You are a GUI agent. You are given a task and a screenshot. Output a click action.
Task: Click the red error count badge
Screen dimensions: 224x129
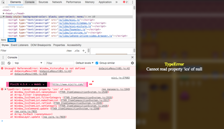click(125, 2)
